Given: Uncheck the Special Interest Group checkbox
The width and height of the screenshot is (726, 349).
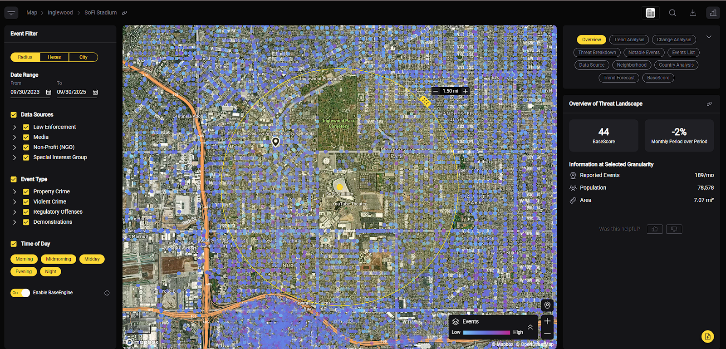Looking at the screenshot, I should [26, 157].
